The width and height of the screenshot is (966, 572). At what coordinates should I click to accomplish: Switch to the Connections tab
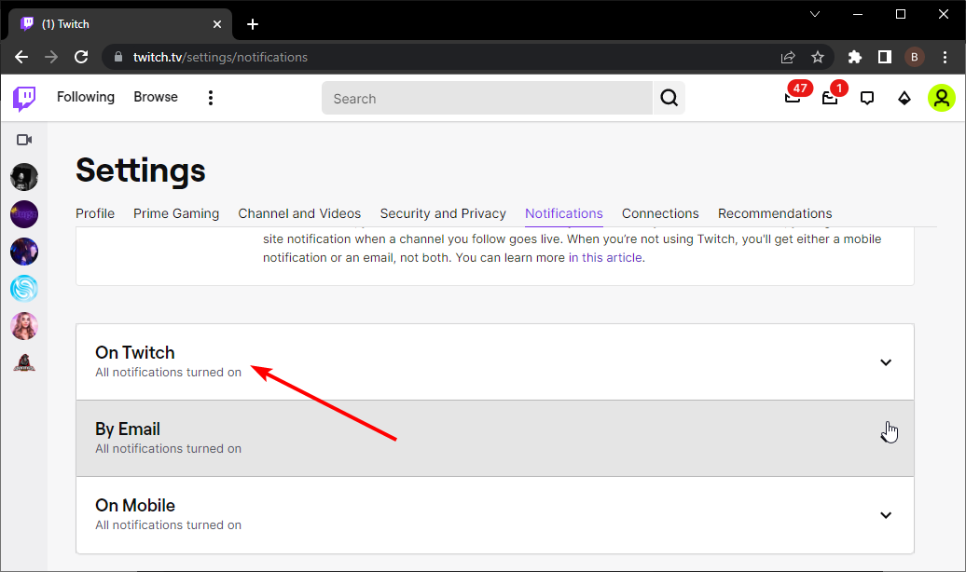pos(660,213)
